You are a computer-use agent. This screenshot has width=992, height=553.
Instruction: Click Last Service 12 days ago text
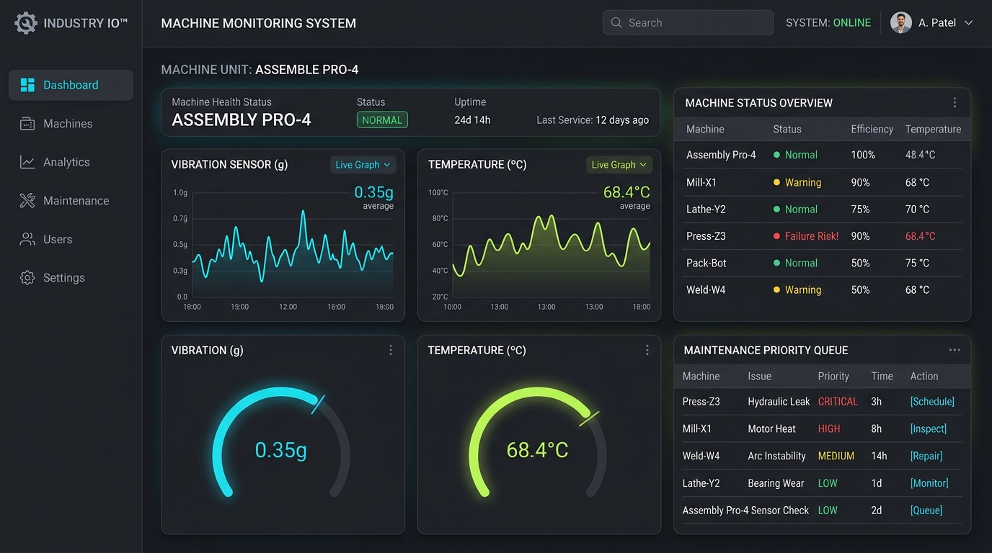coord(593,120)
